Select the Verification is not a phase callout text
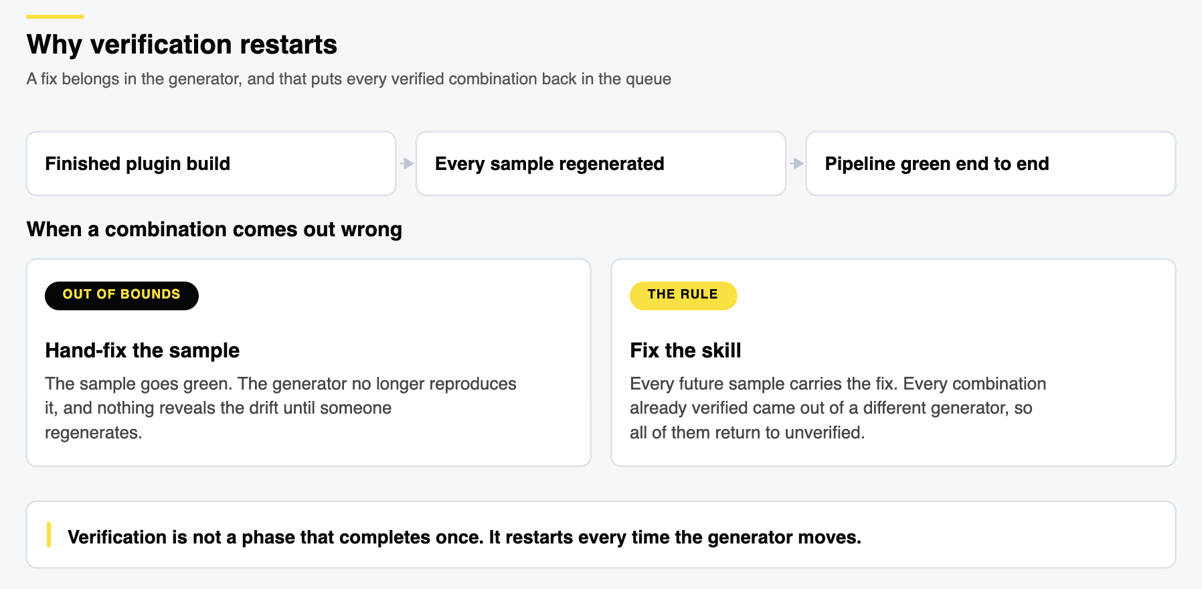The height and width of the screenshot is (589, 1202). pyautogui.click(x=464, y=537)
